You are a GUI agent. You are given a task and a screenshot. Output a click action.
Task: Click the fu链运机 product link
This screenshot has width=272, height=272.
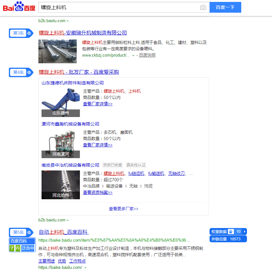coord(136,173)
